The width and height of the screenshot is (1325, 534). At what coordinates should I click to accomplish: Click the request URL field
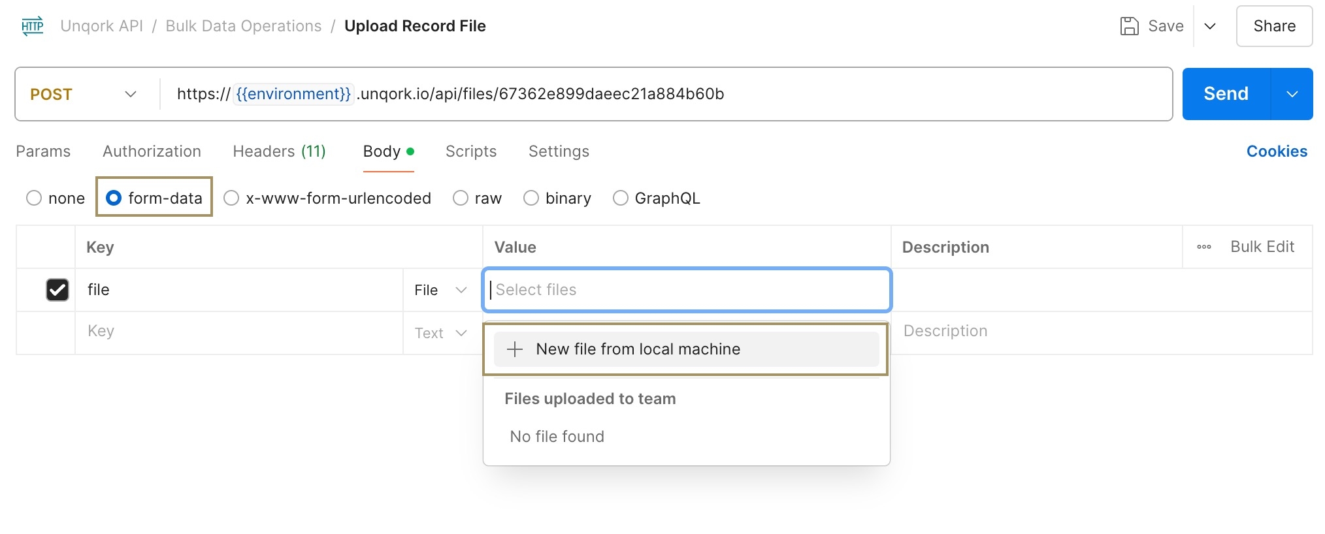666,94
